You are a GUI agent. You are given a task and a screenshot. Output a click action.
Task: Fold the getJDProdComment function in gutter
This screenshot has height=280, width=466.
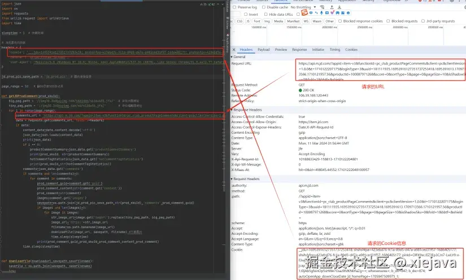click(2, 96)
